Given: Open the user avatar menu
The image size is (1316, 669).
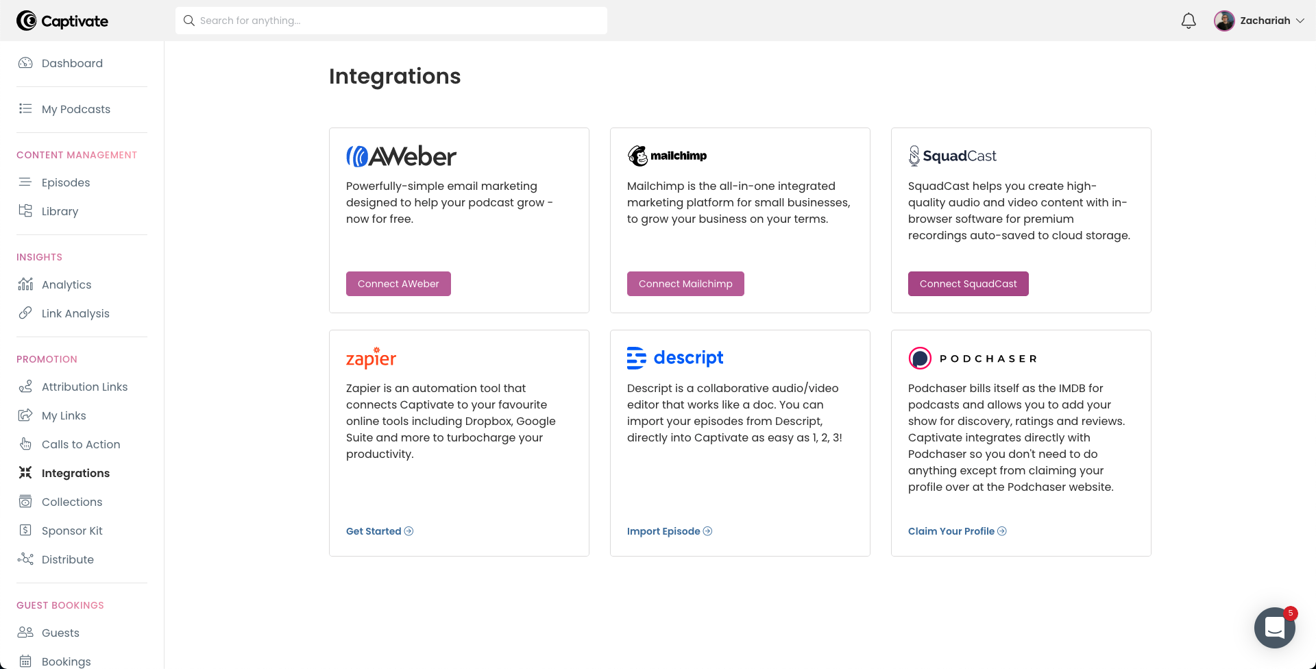Looking at the screenshot, I should (x=1224, y=21).
